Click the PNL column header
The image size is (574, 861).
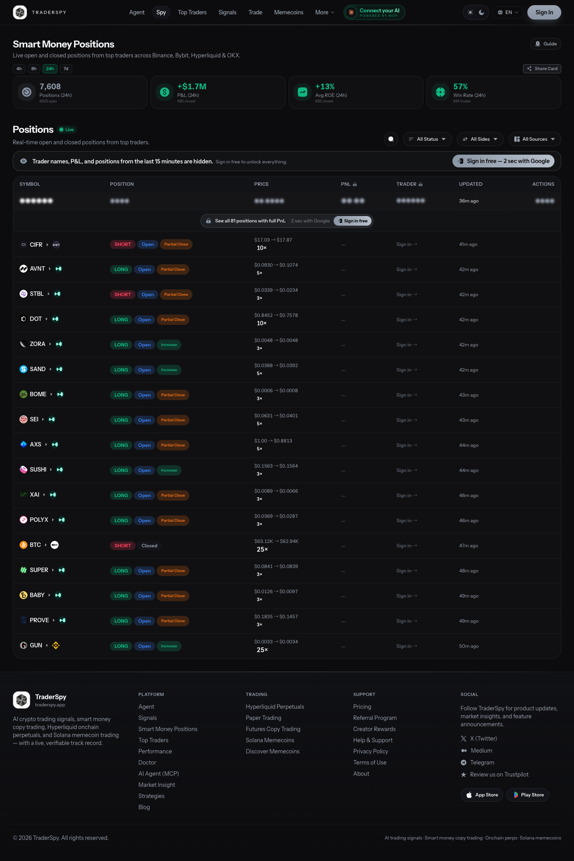(349, 184)
